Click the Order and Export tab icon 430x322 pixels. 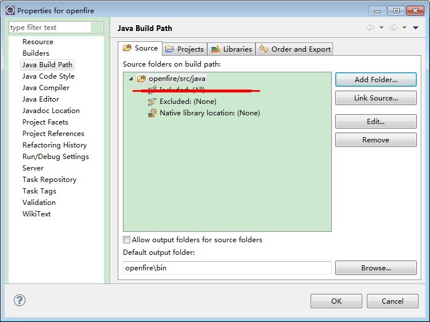coord(264,49)
